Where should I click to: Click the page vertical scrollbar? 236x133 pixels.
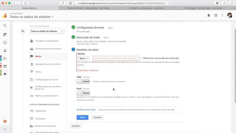pos(235,66)
